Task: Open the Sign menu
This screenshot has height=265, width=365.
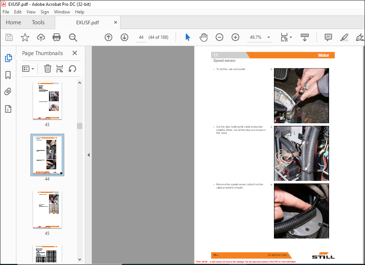Action: coord(45,12)
